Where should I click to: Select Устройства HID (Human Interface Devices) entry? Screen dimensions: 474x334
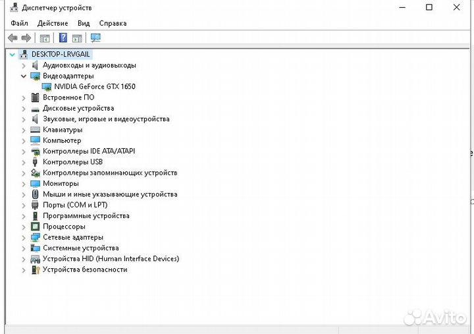click(111, 259)
